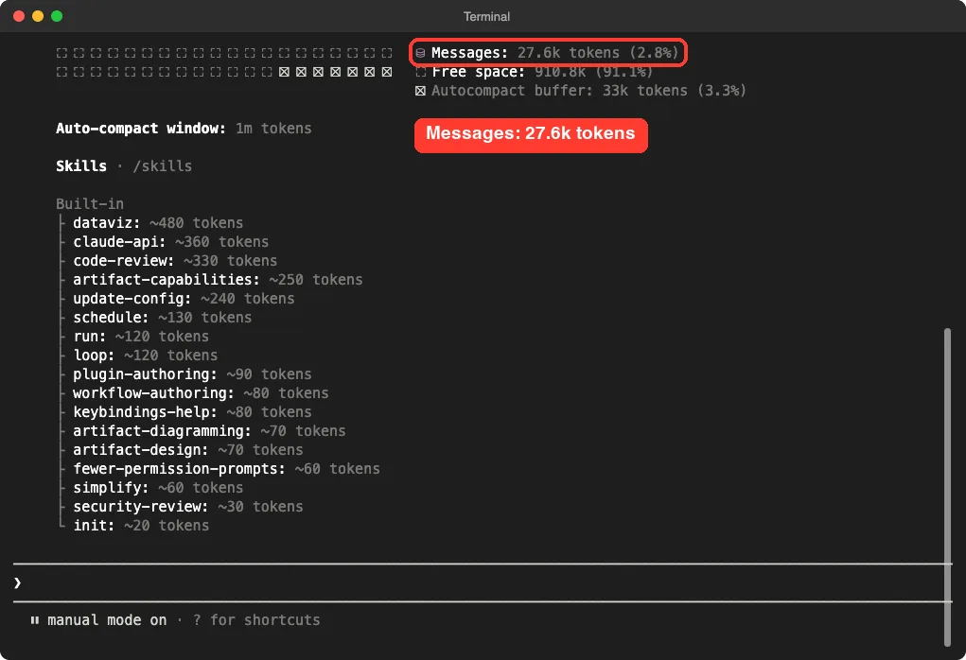Select the 'loop: ~120 tokens' row
Image resolution: width=966 pixels, height=660 pixels.
coord(145,356)
